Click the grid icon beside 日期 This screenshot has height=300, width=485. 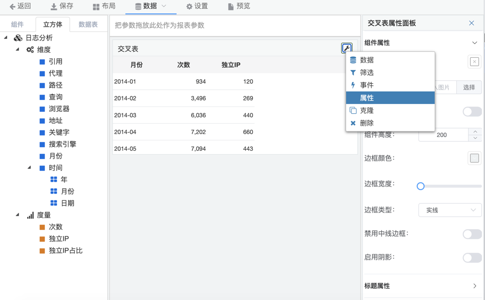[54, 203]
